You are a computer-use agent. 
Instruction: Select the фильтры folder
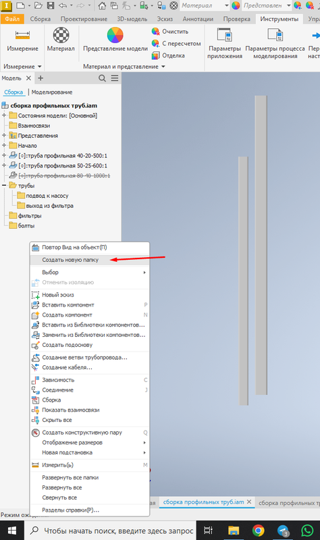30,215
